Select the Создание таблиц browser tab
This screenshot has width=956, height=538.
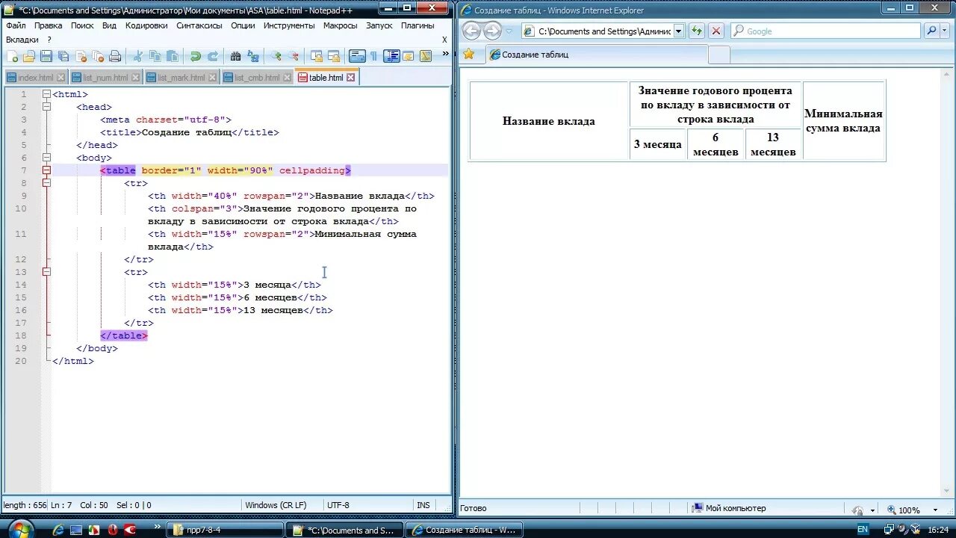(x=595, y=55)
